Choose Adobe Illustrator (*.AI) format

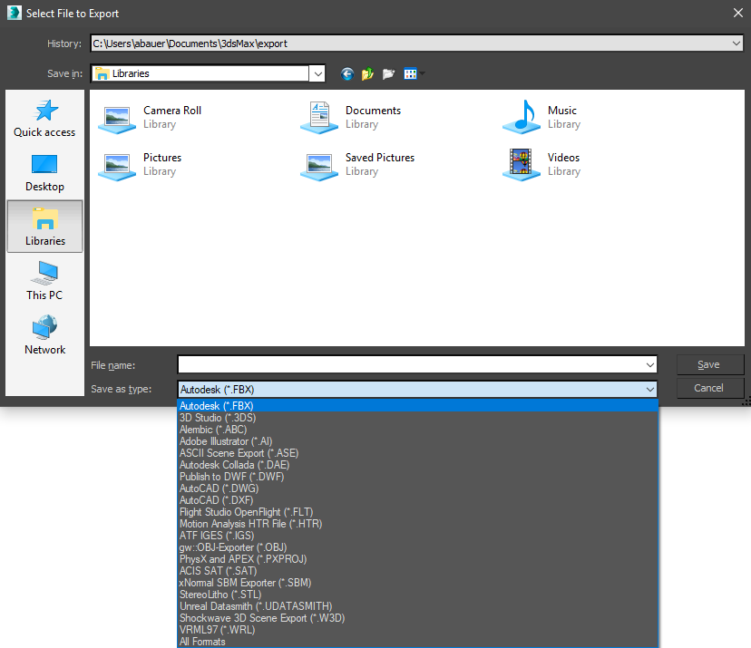click(x=417, y=441)
